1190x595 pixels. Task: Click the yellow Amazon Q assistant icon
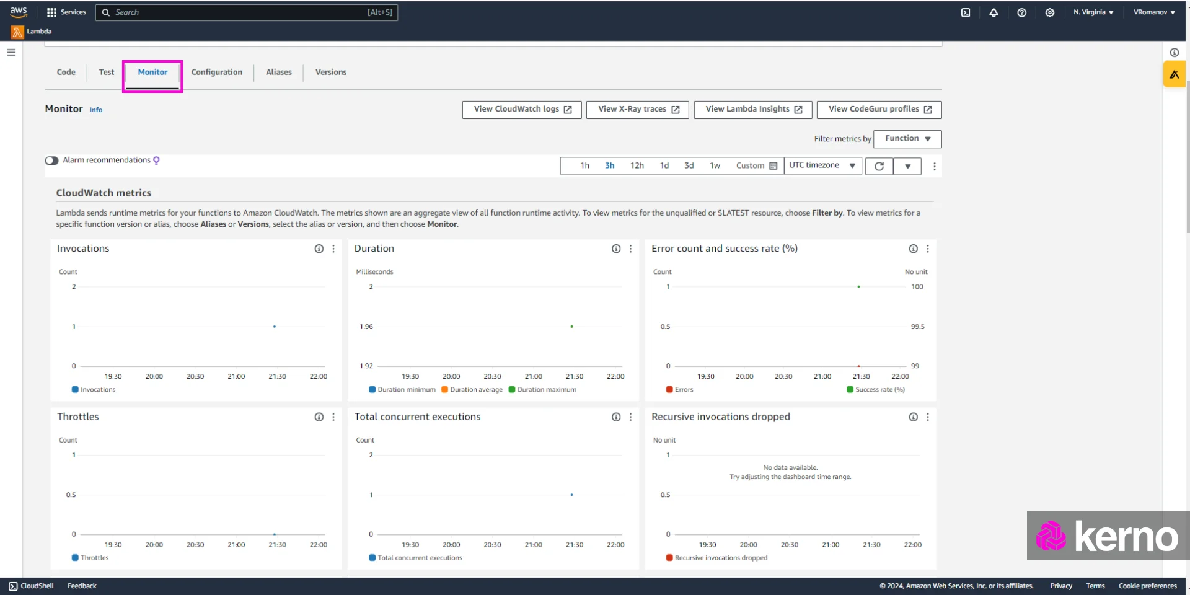pyautogui.click(x=1174, y=74)
